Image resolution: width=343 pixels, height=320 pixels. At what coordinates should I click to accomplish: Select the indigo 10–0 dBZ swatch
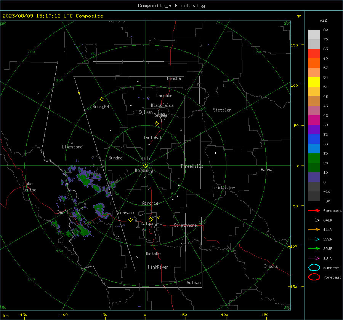[x=314, y=177]
